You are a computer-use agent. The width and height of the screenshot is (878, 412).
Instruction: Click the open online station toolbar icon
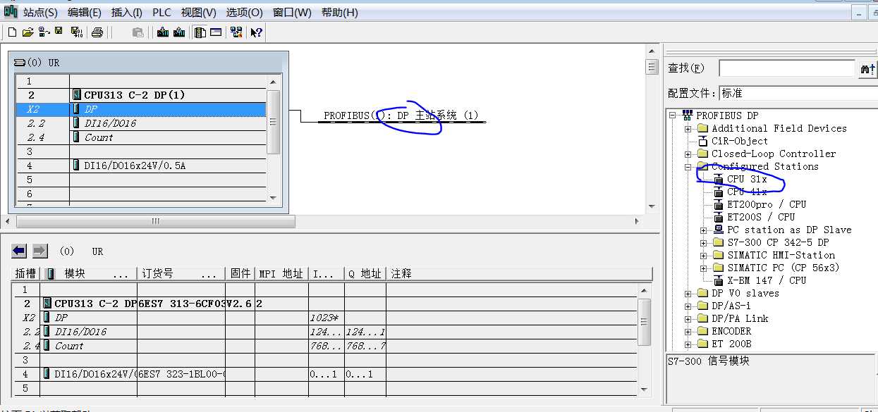click(x=44, y=32)
